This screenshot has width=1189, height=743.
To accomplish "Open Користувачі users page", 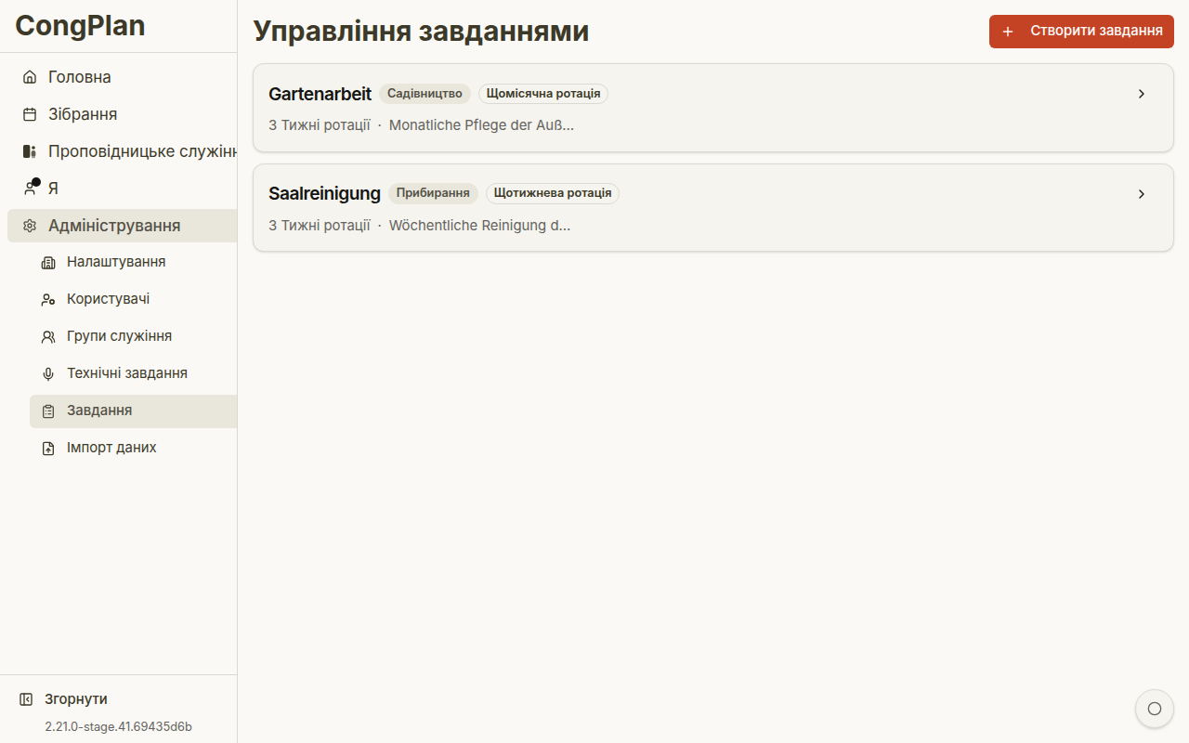I will (134, 300).
